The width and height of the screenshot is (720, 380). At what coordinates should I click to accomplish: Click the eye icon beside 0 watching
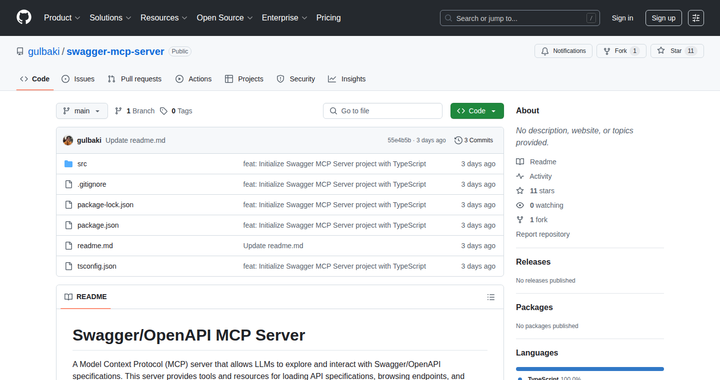520,205
